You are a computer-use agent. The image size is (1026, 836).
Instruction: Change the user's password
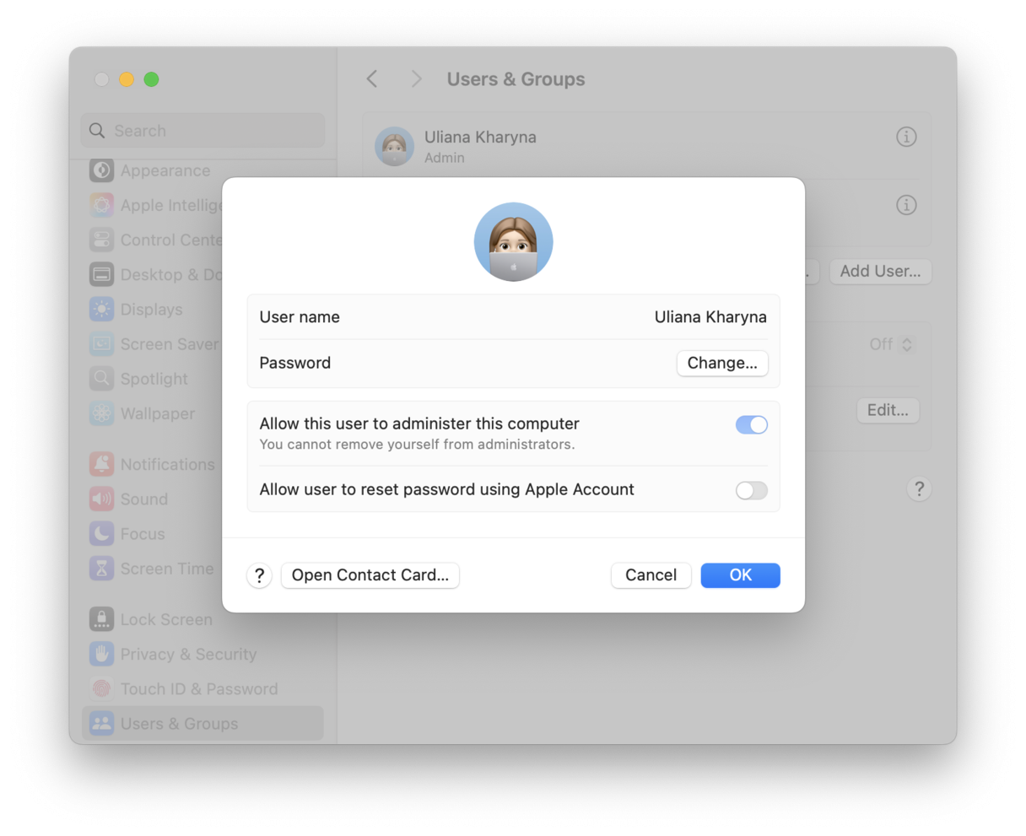(722, 363)
